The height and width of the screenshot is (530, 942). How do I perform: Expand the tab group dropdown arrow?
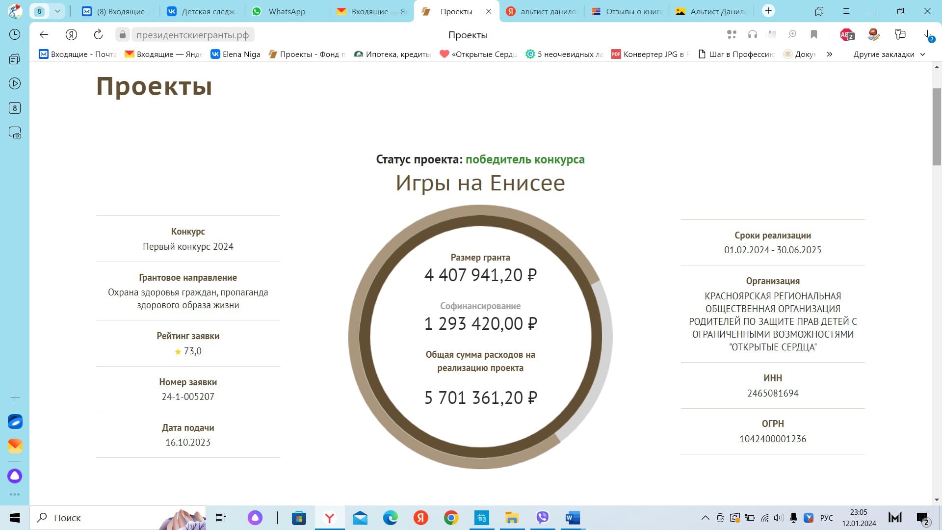pos(57,11)
